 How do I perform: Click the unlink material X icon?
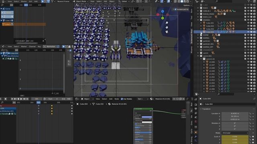184,99
